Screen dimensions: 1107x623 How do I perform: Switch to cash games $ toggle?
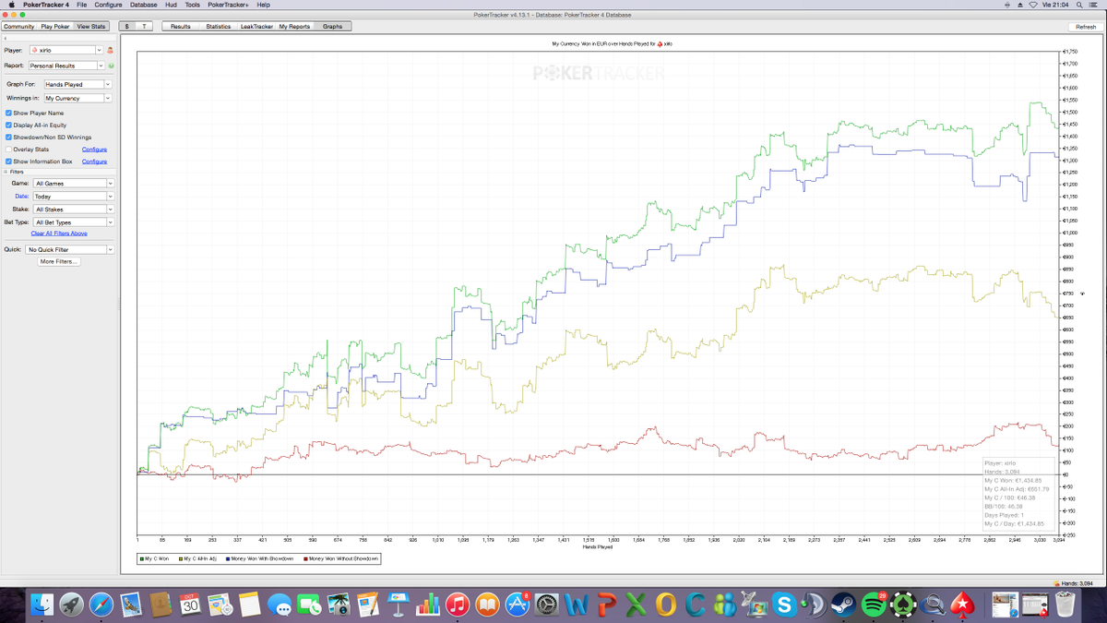[x=127, y=26]
